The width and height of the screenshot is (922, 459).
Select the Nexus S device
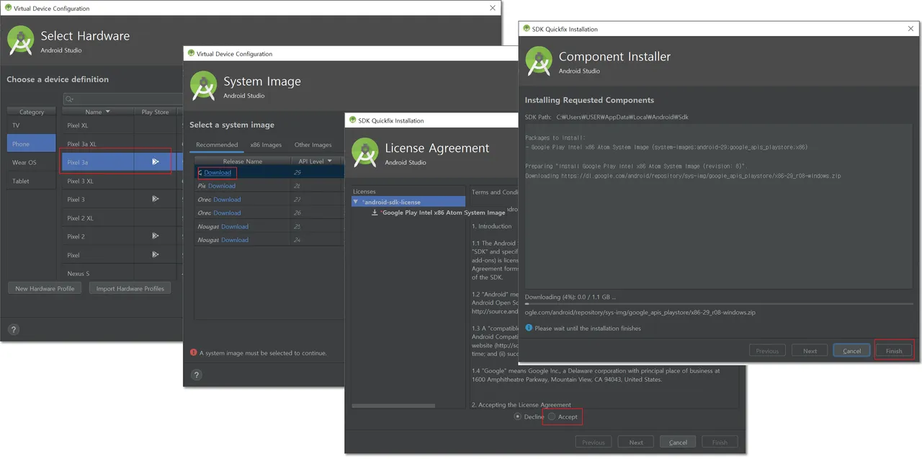[79, 273]
